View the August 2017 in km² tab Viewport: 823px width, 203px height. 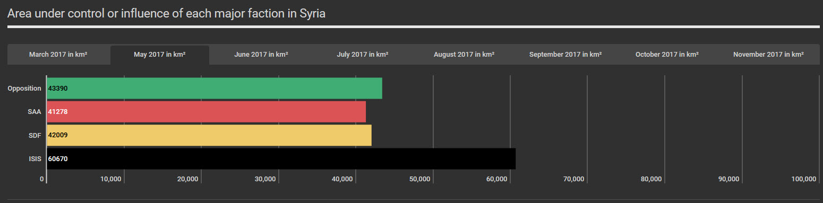[x=464, y=55]
